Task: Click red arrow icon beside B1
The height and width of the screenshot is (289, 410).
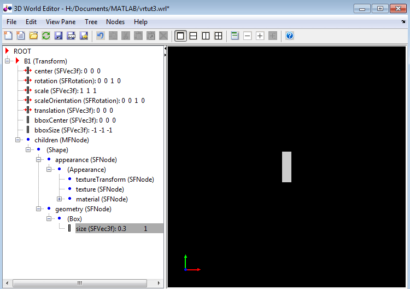Action: (x=17, y=61)
